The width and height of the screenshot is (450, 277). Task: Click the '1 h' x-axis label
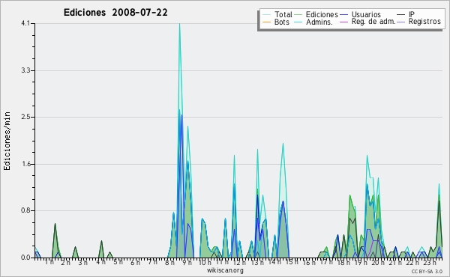(49, 262)
